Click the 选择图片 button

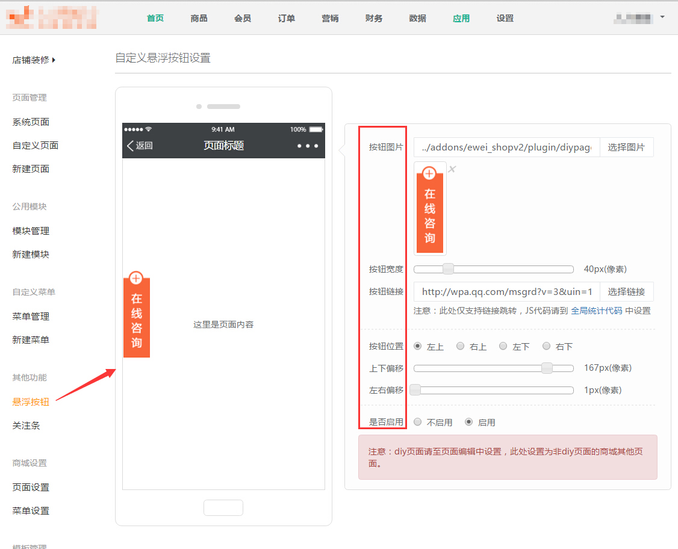[x=626, y=147]
